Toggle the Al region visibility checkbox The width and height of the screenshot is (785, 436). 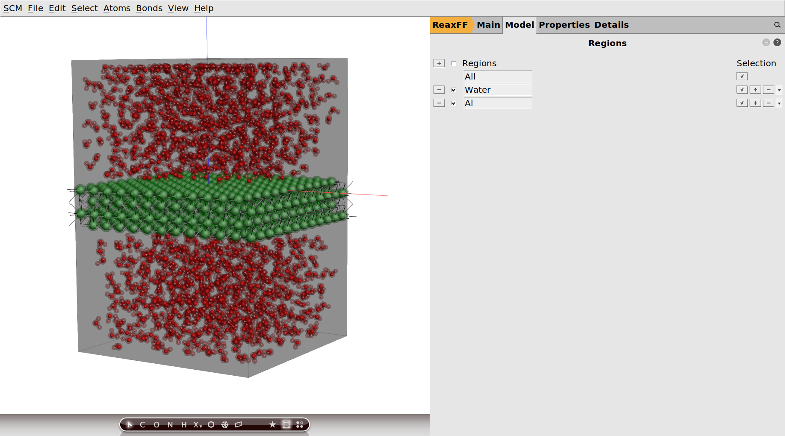(454, 103)
